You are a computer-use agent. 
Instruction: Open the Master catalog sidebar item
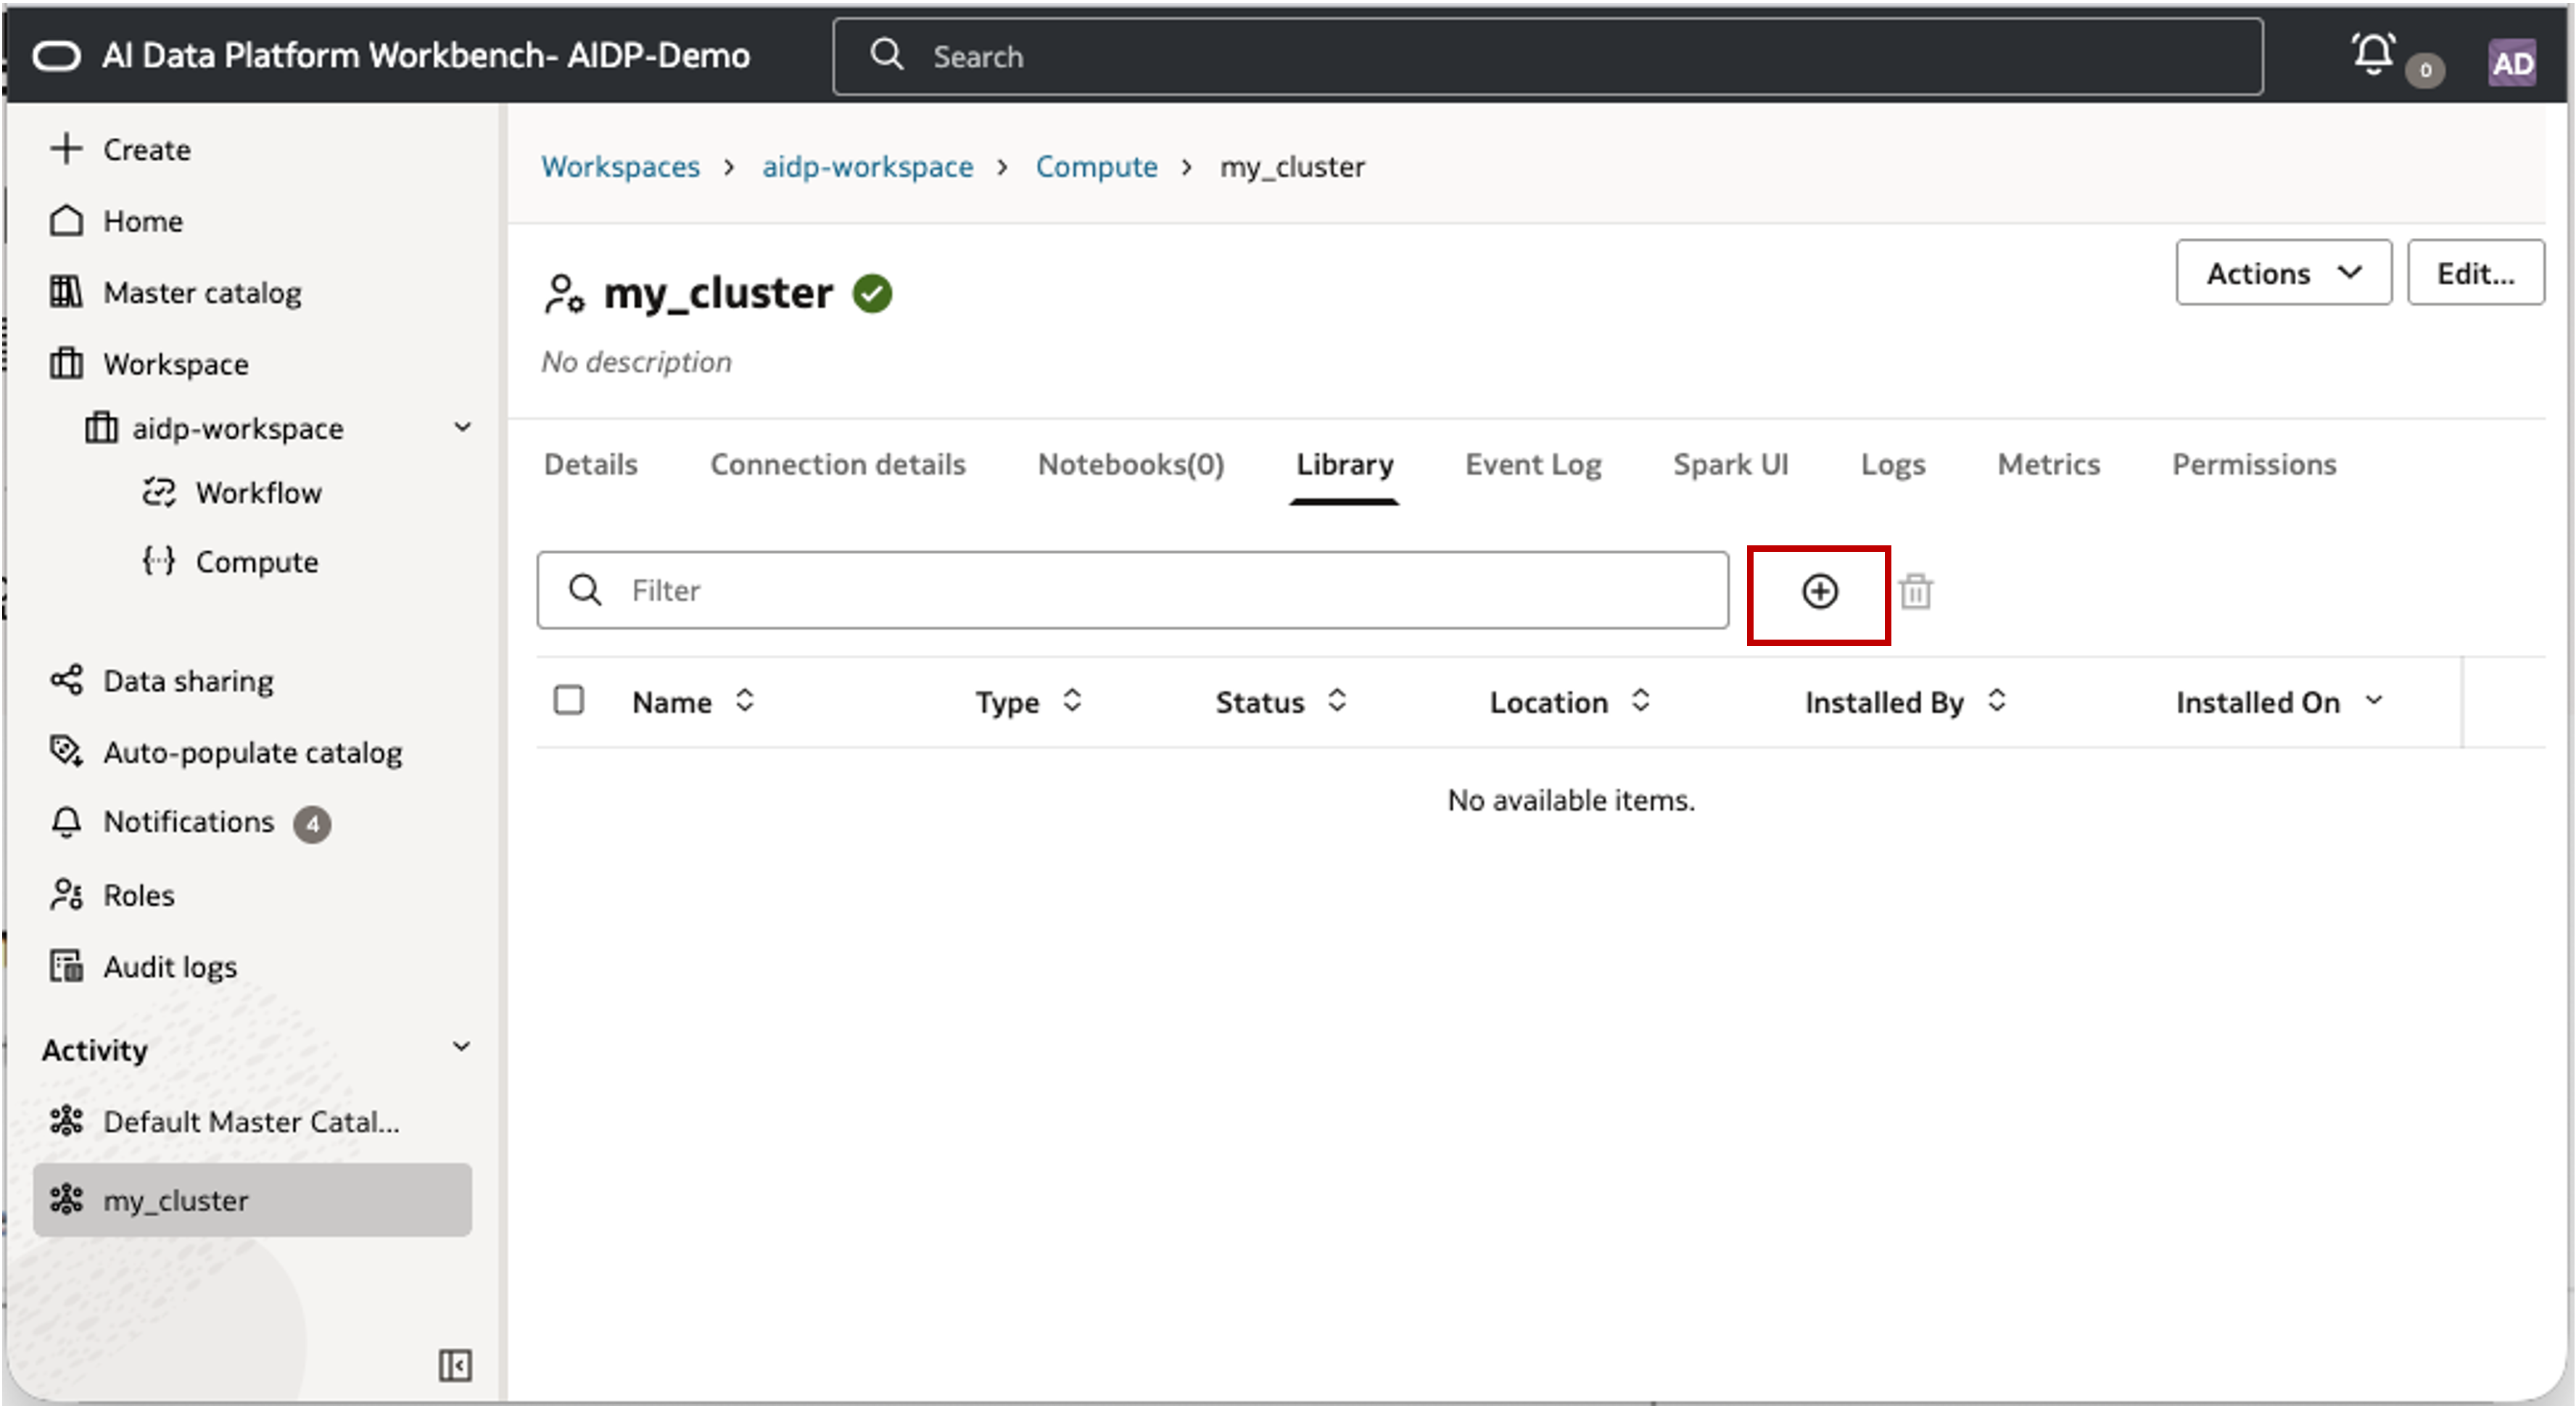(201, 293)
